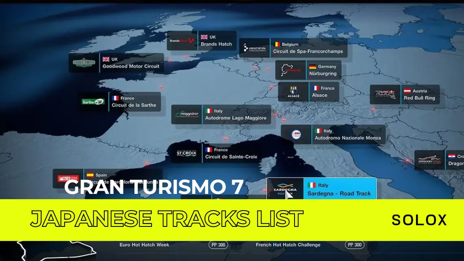
Task: Click the Maggiore circuit logo
Action: pos(187,114)
